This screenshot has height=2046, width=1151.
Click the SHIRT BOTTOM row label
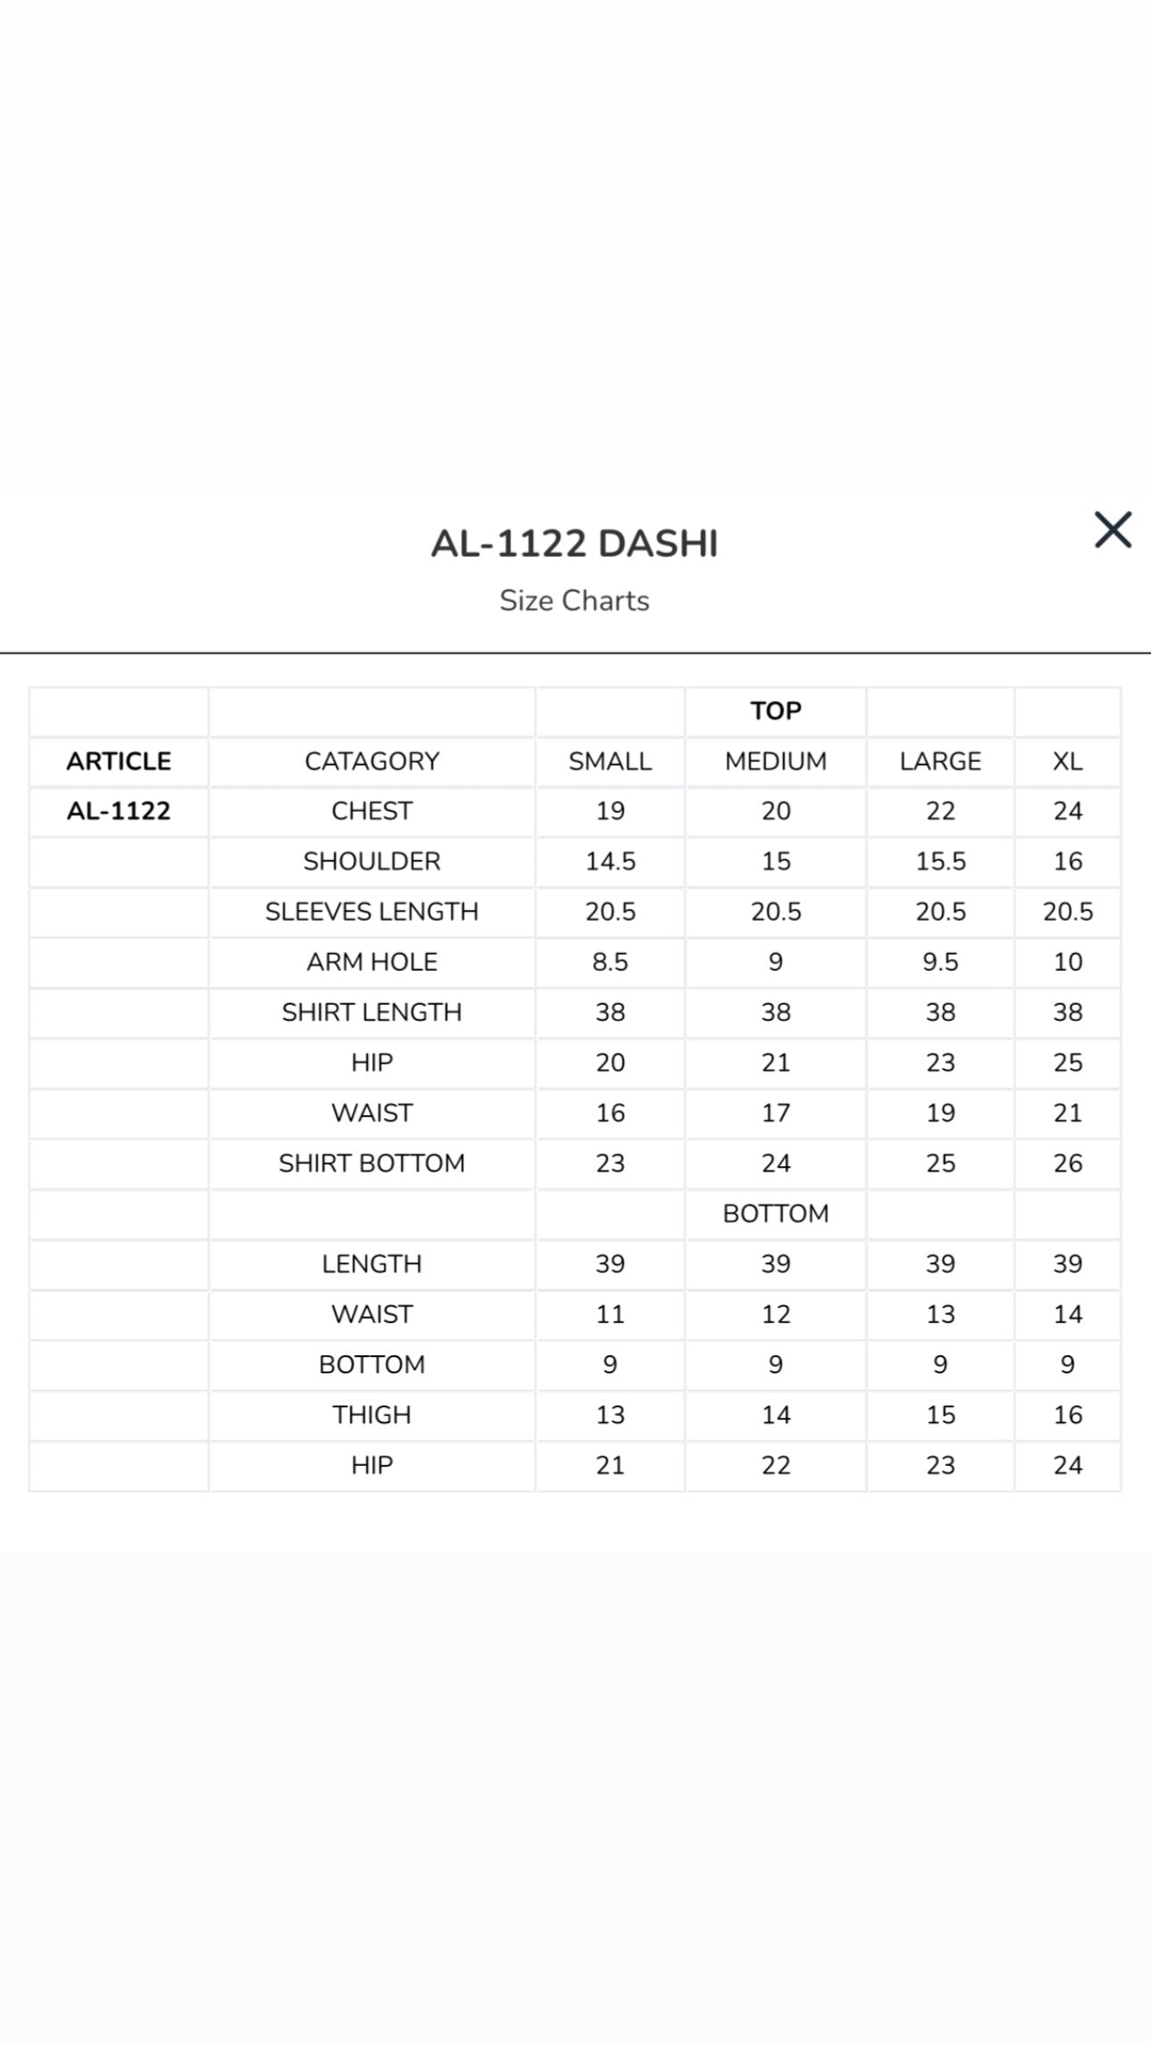372,1164
